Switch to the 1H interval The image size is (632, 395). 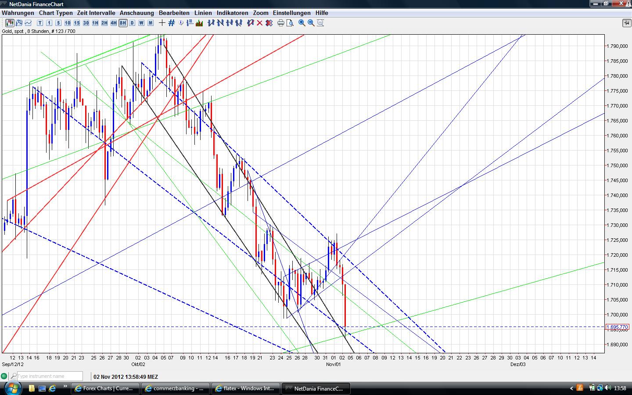[x=95, y=23]
